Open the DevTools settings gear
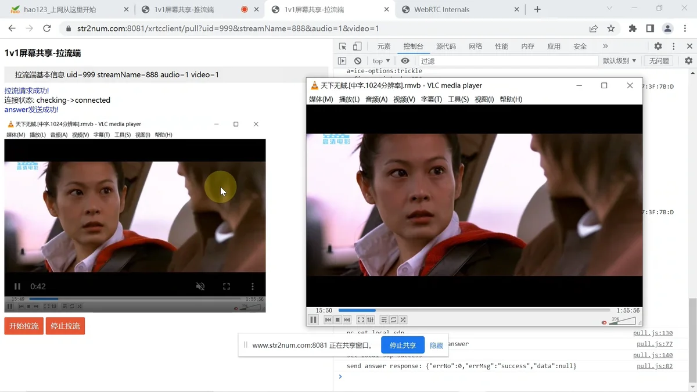This screenshot has height=392, width=697. (x=658, y=46)
